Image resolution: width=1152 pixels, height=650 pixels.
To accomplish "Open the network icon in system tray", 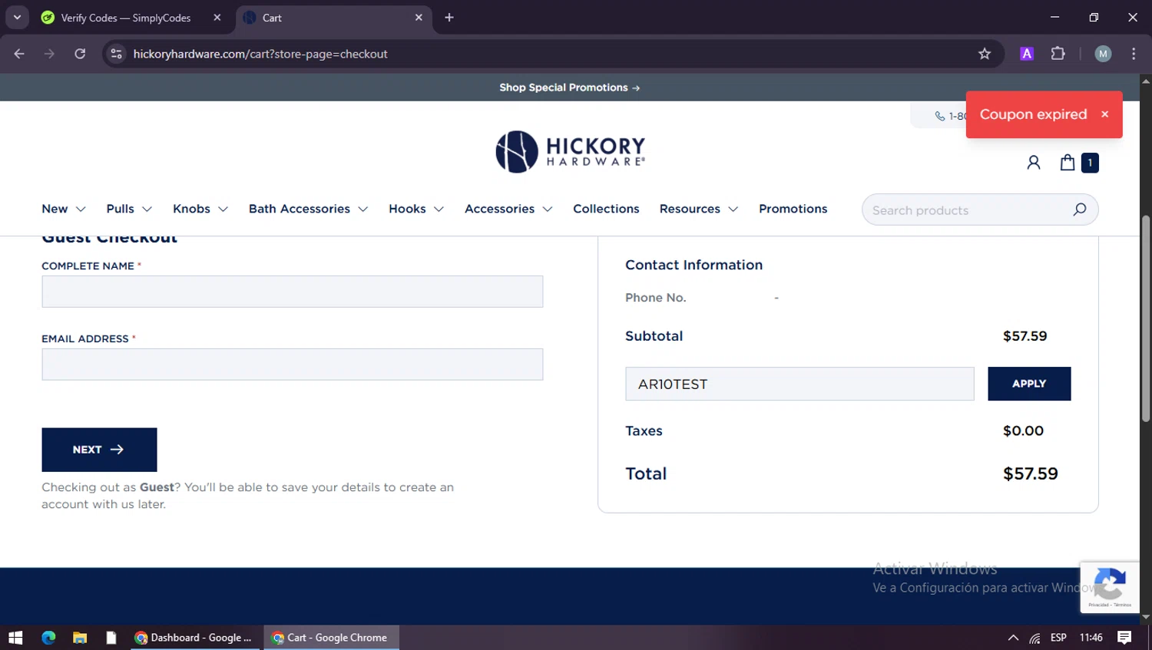I will click(x=1035, y=638).
